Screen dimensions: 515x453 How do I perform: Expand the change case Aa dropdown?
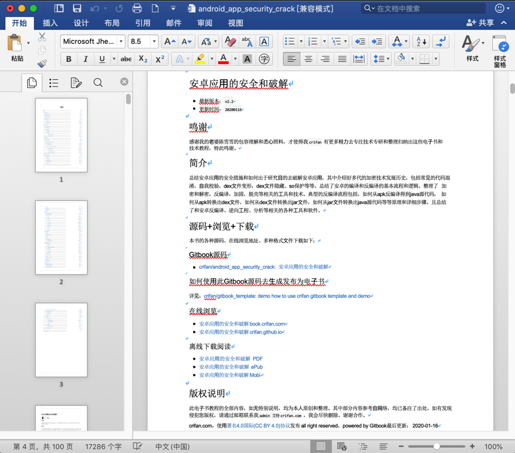click(215, 41)
